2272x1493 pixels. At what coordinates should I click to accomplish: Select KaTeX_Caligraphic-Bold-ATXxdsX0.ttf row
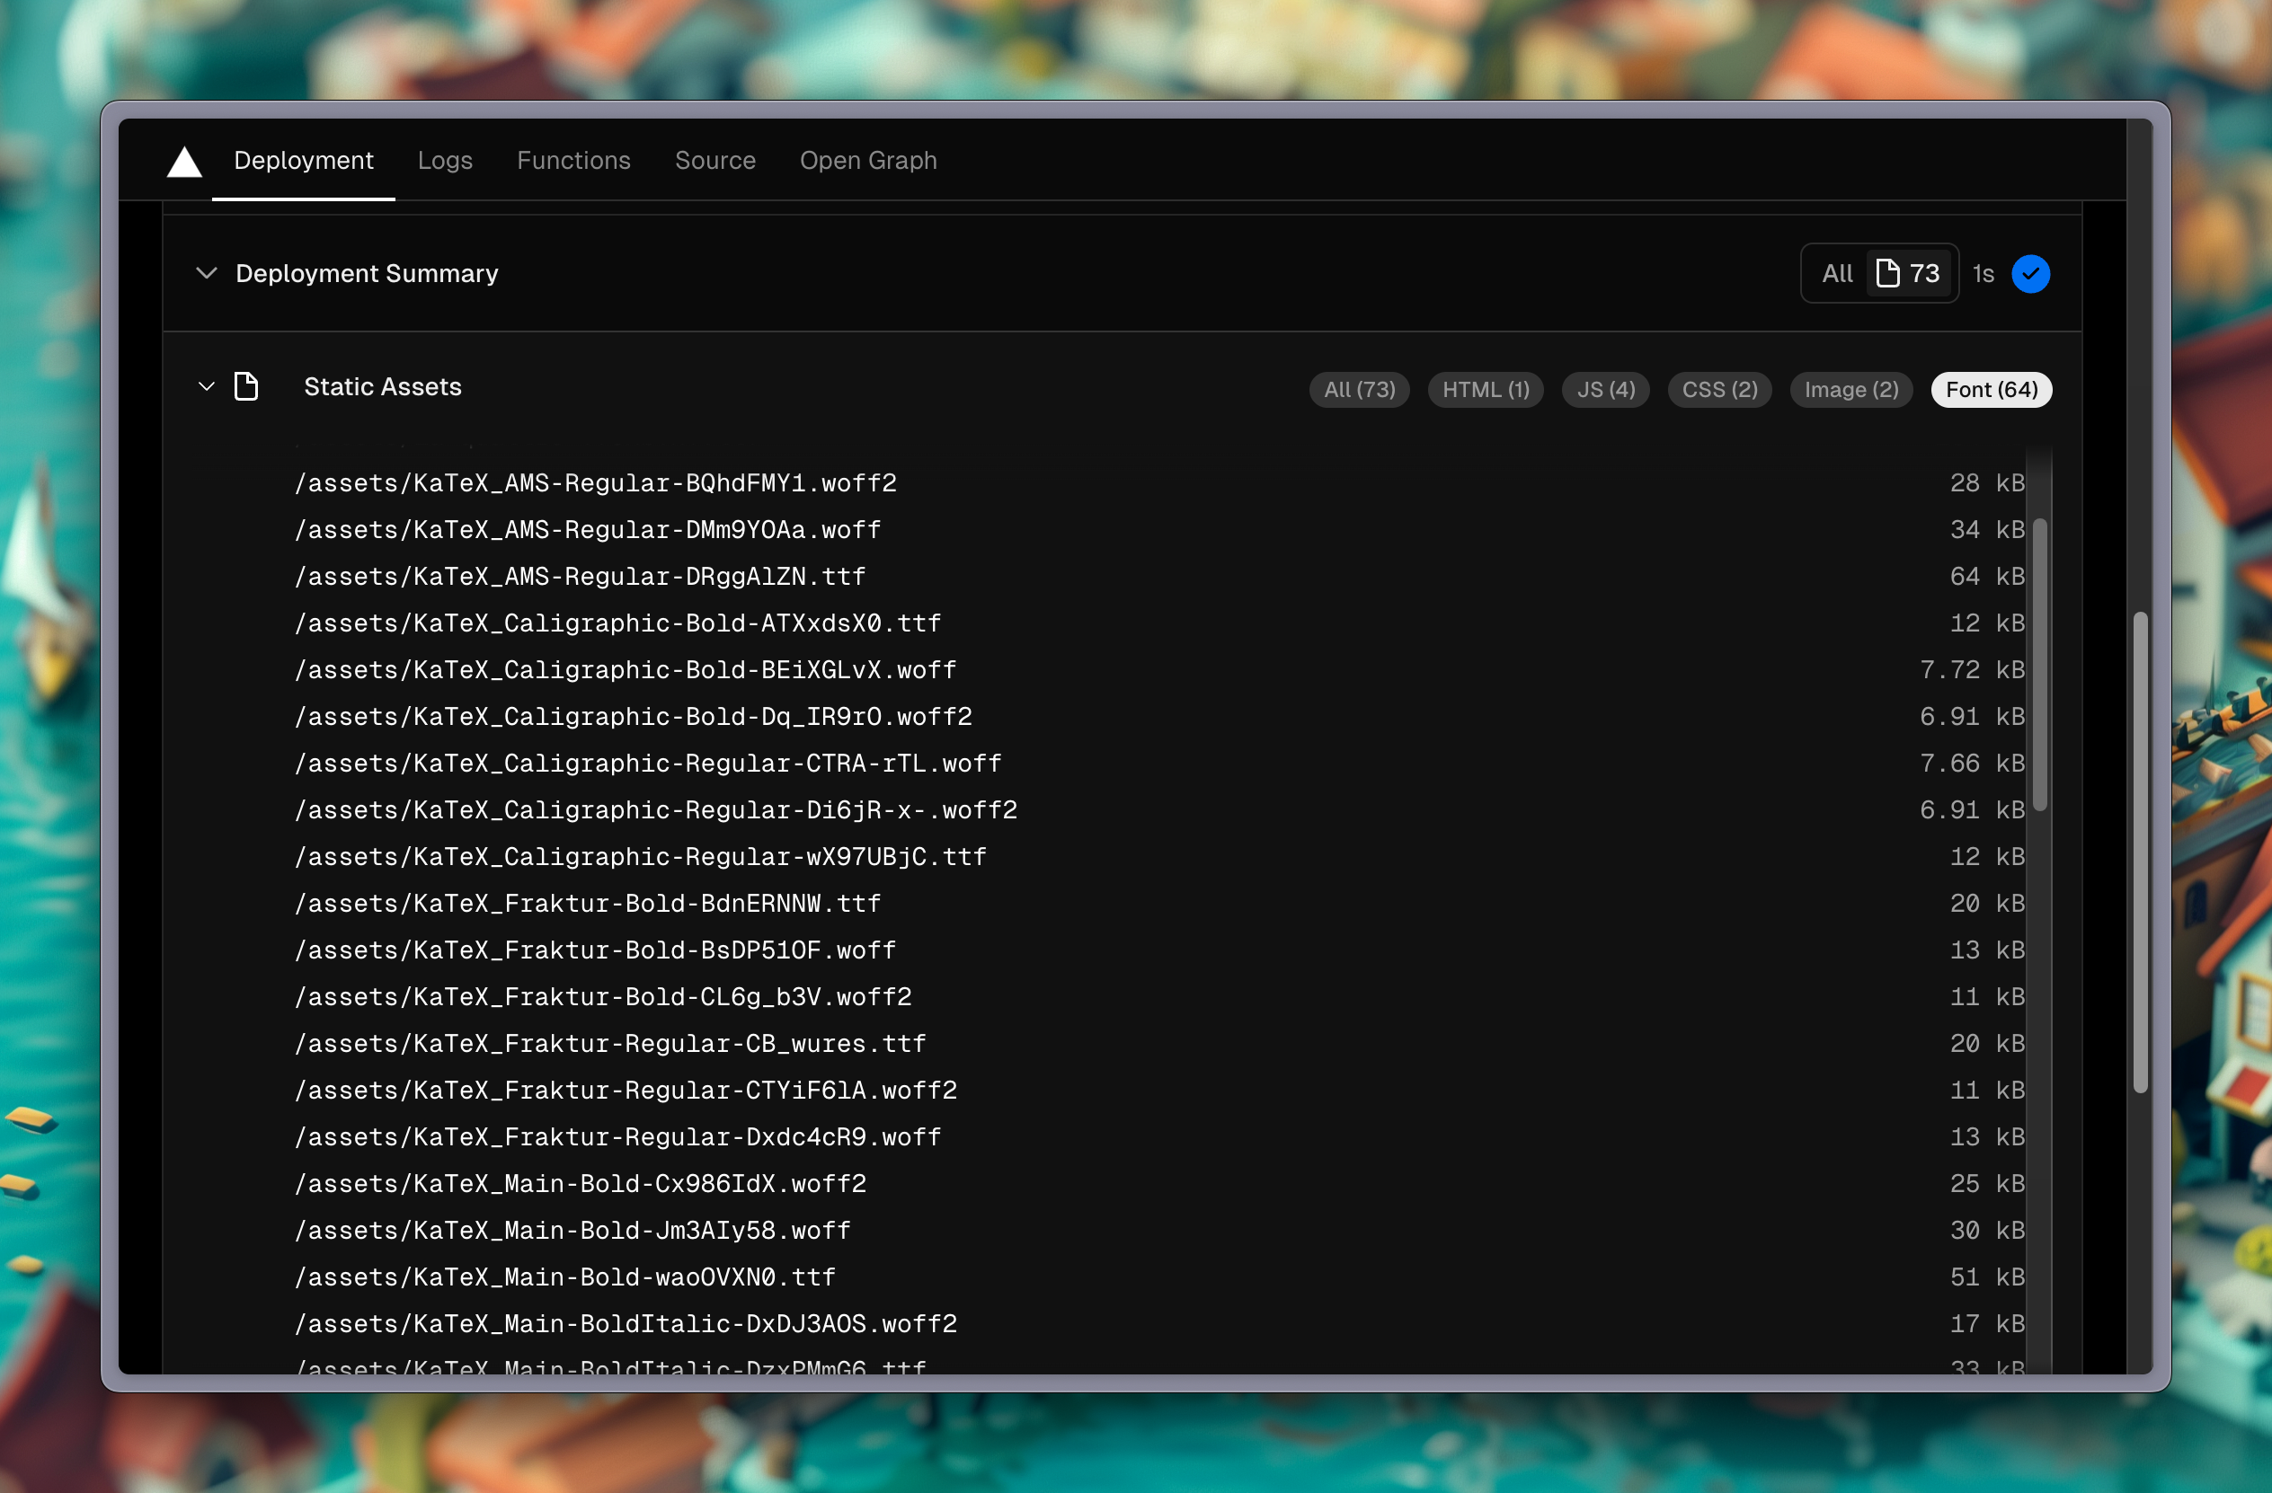coord(1158,623)
